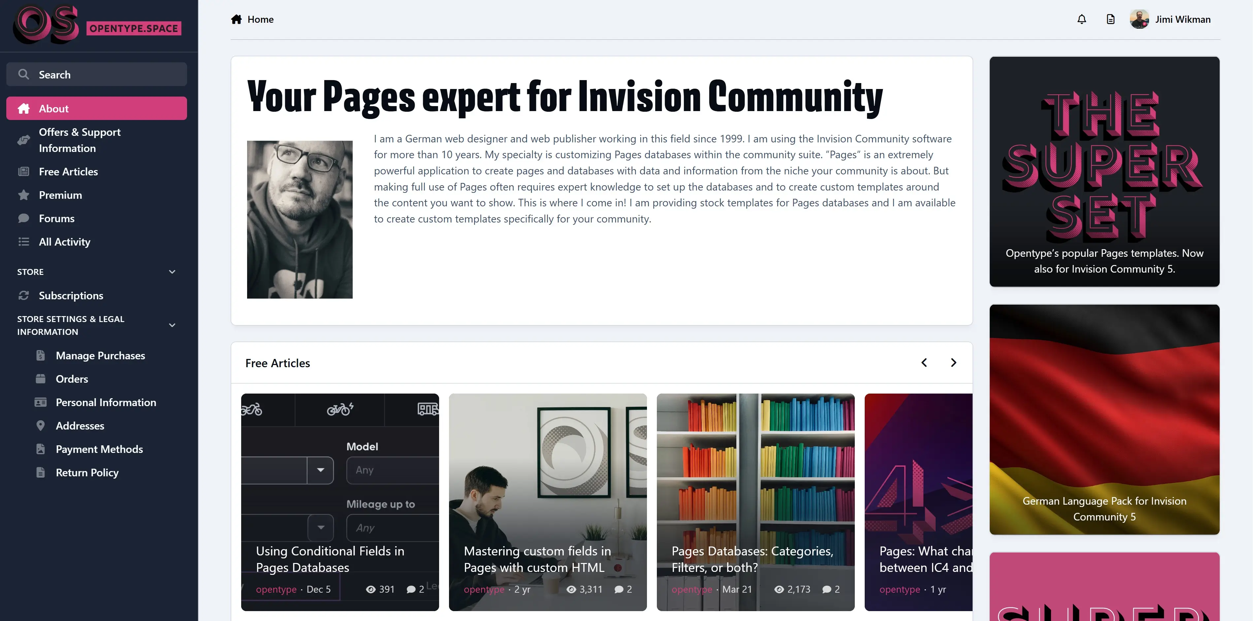Open Manage Purchases link
1253x621 pixels.
click(100, 356)
